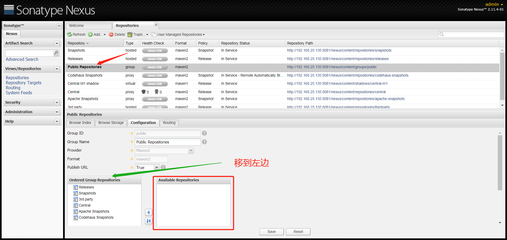Open the Browse Storage tab
507x240 pixels.
point(111,123)
